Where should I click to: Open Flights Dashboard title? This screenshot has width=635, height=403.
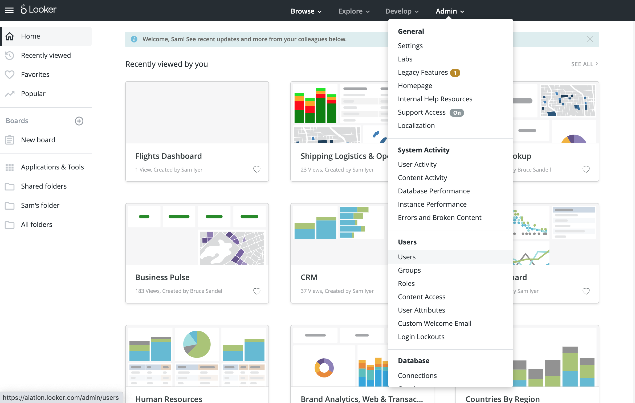click(168, 156)
